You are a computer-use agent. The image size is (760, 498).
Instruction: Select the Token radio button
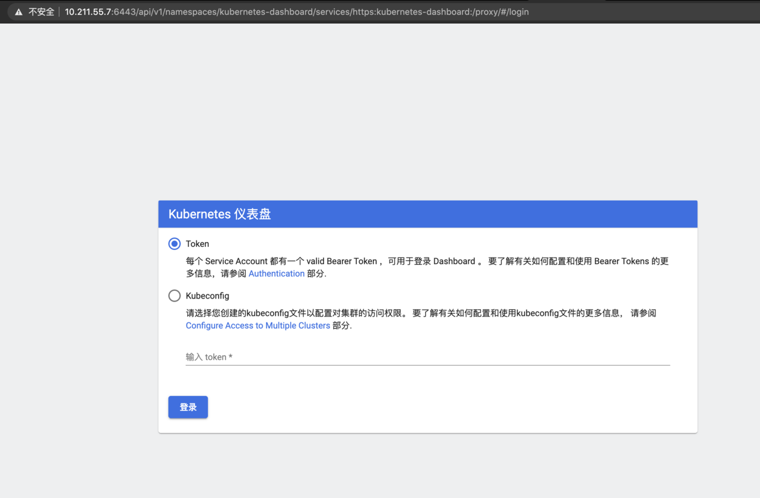pos(175,244)
